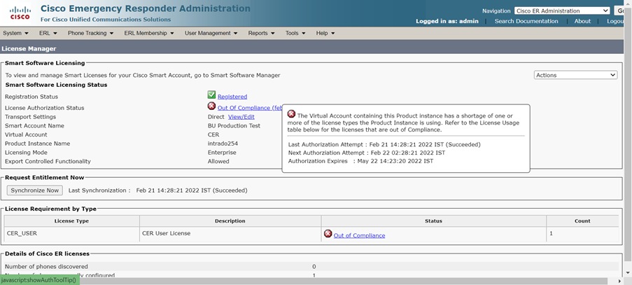Click the Authorization Expires line in the tooltip
632x285 pixels.
click(360, 161)
